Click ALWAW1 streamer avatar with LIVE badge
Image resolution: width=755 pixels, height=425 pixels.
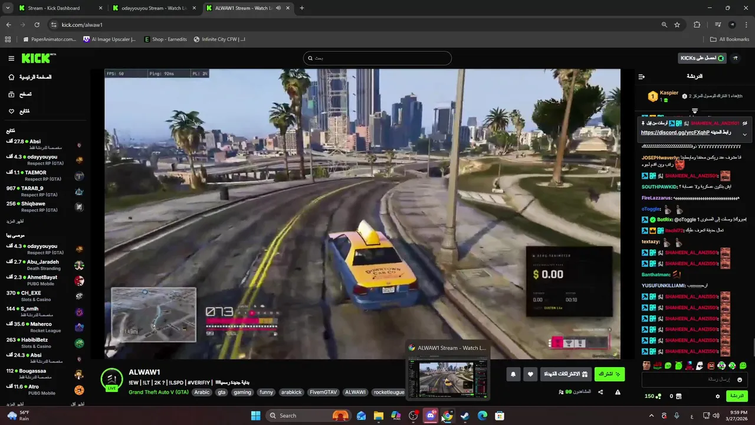click(x=111, y=380)
